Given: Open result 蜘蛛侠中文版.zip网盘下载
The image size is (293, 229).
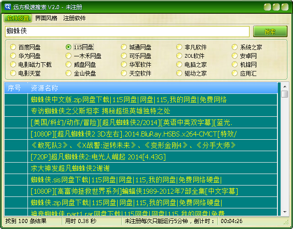Looking at the screenshot, I should point(141,99).
